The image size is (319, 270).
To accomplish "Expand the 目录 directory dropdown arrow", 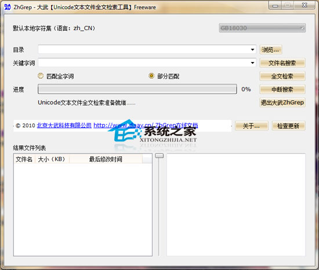I will (x=252, y=50).
